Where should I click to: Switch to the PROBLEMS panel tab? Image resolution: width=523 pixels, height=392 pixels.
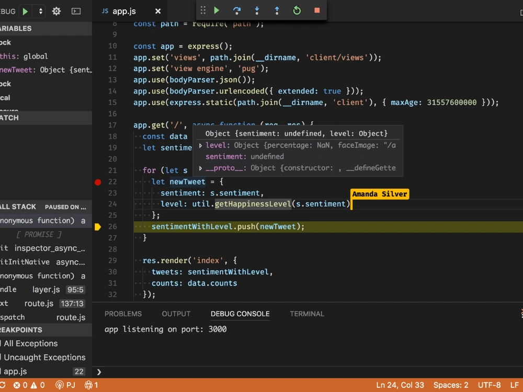[x=123, y=314]
